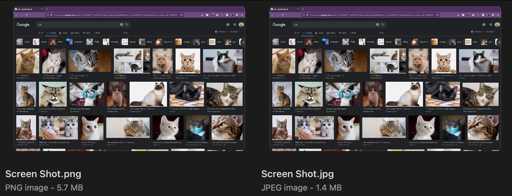
Task: Select the Images tab in the JPG preview
Action: point(307,33)
